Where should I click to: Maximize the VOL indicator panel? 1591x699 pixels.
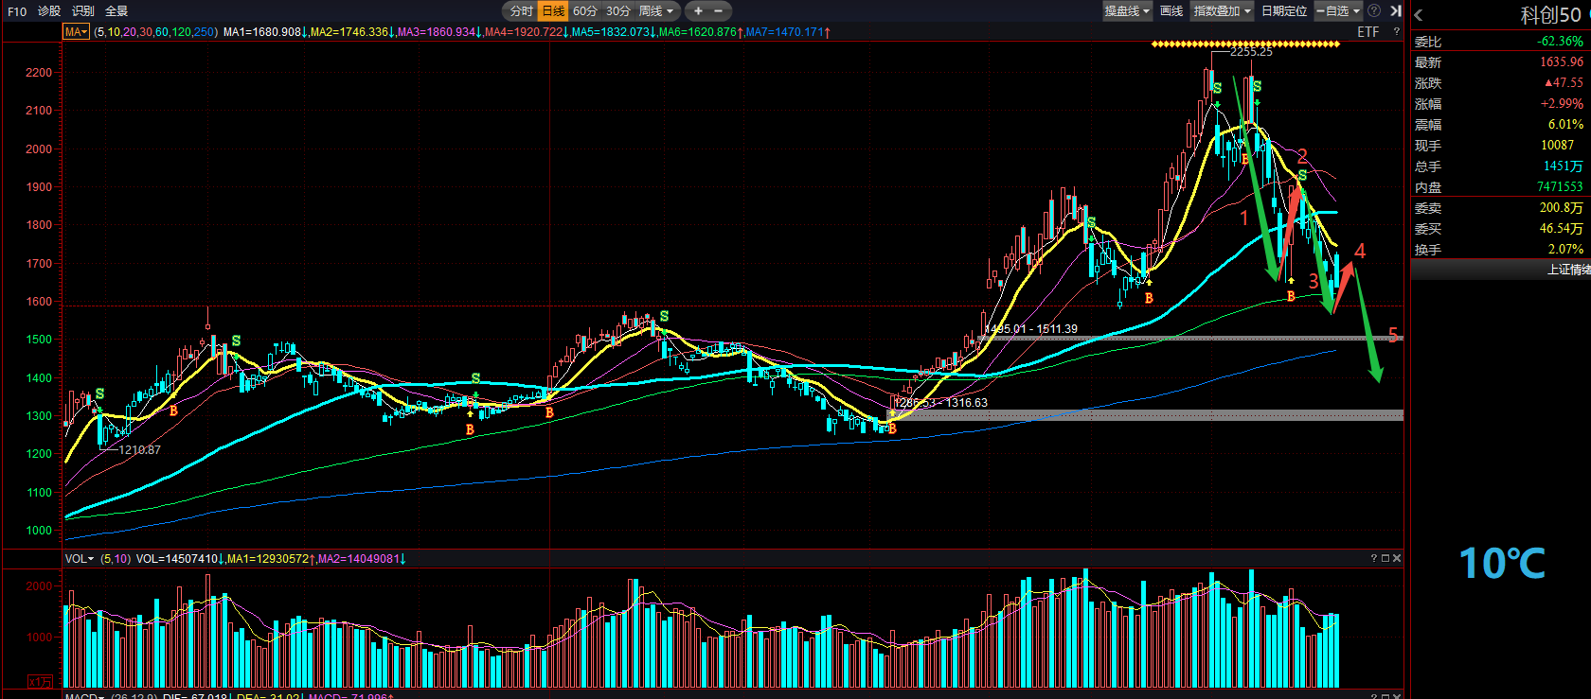(x=1385, y=559)
